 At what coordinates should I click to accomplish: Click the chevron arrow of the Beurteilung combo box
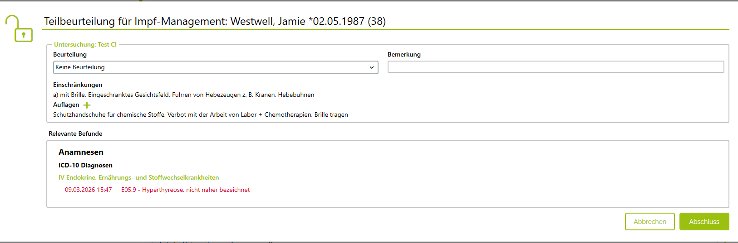coord(372,67)
